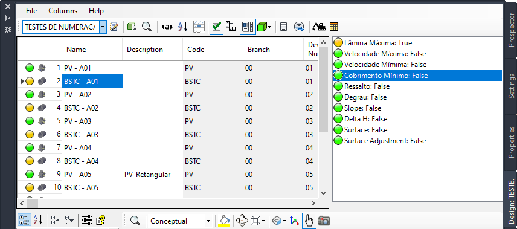Click the export globe arrow icon
Screen dimensions: 517x229
tap(299, 27)
